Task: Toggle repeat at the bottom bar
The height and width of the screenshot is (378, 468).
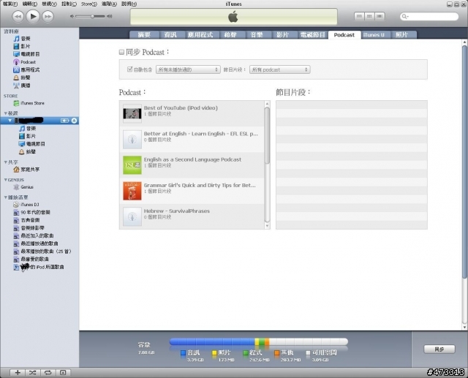Action: coord(48,372)
